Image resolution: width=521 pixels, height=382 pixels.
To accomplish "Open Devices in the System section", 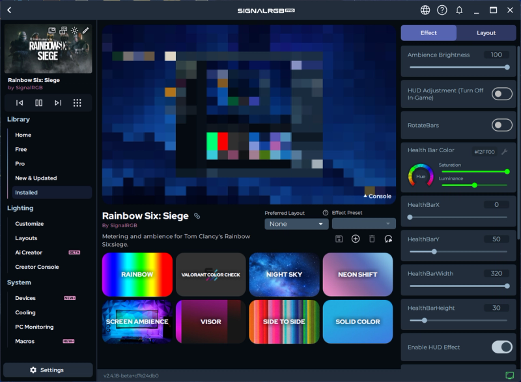I will tap(25, 298).
